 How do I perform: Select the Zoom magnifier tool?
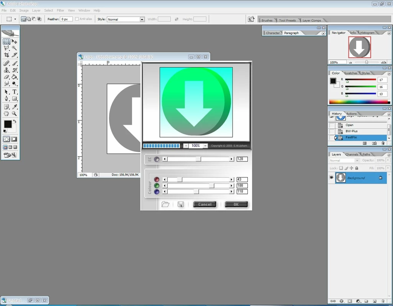(14, 114)
